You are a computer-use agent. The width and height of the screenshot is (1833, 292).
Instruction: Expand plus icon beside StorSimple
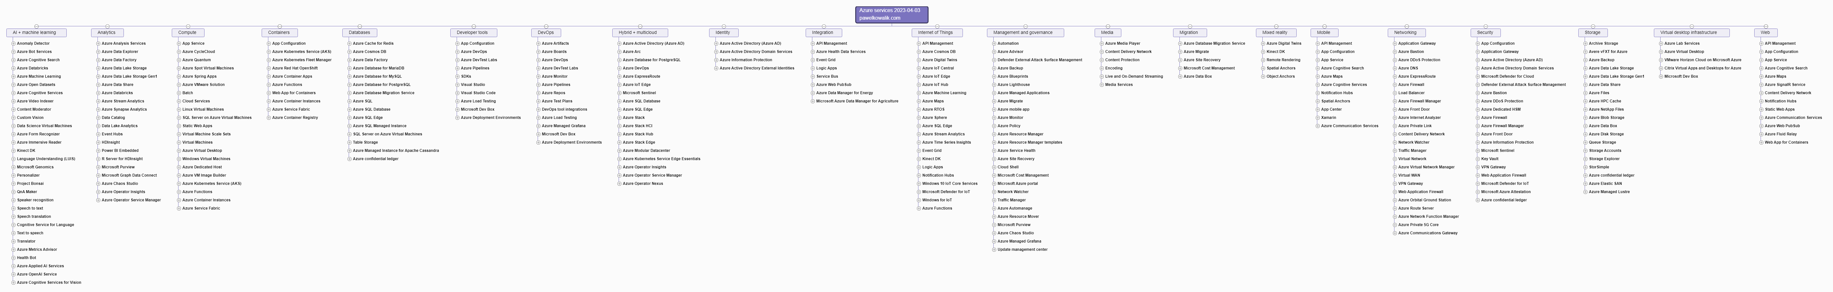click(x=1585, y=167)
